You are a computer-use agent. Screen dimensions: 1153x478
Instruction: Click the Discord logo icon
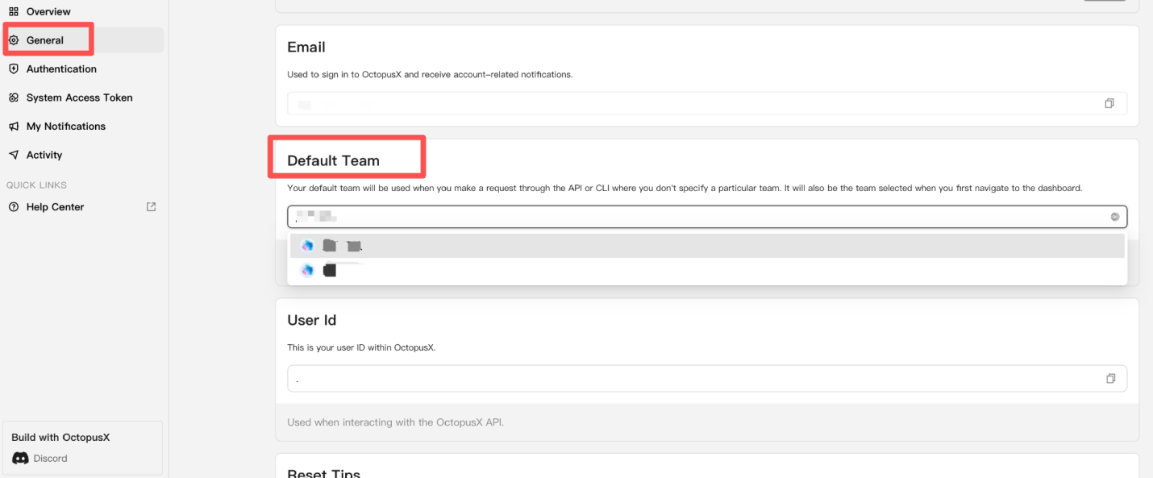pos(21,459)
